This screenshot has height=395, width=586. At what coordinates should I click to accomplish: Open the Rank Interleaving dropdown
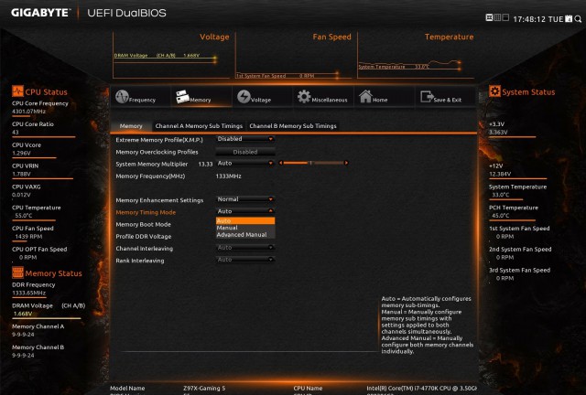(x=245, y=260)
